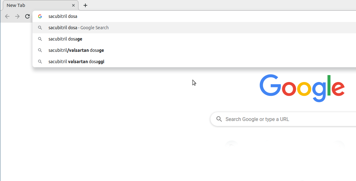
Task: Click the omnibox showing 'sacubitril dosa'
Action: tap(126, 16)
